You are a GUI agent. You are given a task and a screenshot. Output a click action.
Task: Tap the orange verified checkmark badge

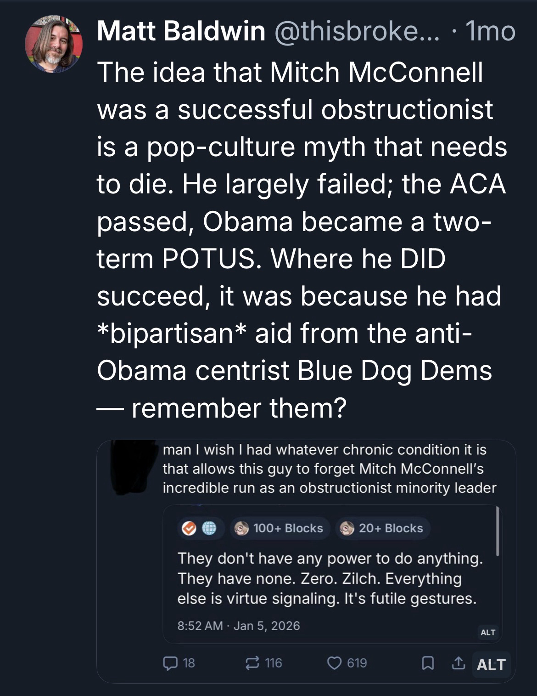coord(188,528)
